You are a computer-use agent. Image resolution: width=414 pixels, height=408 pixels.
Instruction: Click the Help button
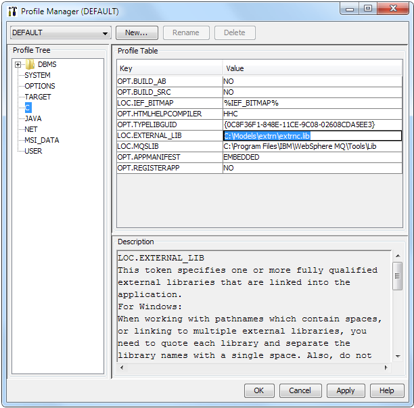[x=387, y=390]
